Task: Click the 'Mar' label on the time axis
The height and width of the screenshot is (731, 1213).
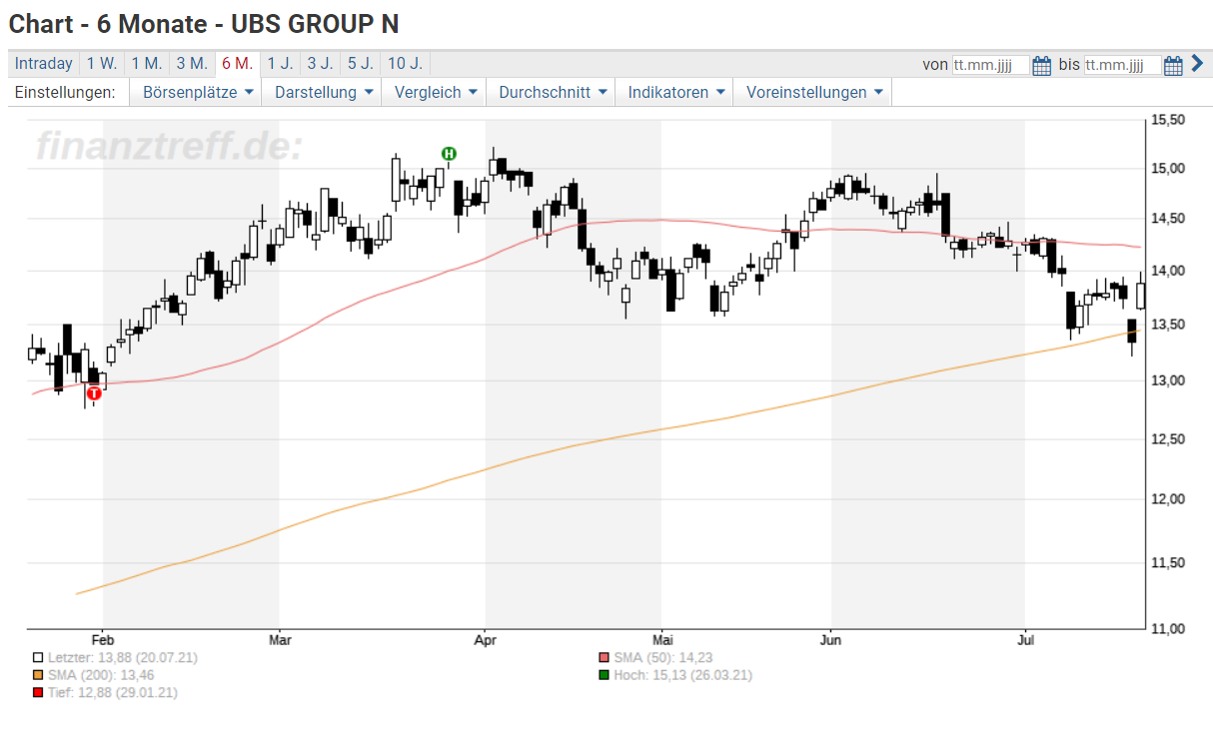Action: (x=280, y=638)
